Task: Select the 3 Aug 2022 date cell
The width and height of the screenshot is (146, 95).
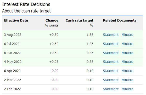Action: tap(13, 35)
